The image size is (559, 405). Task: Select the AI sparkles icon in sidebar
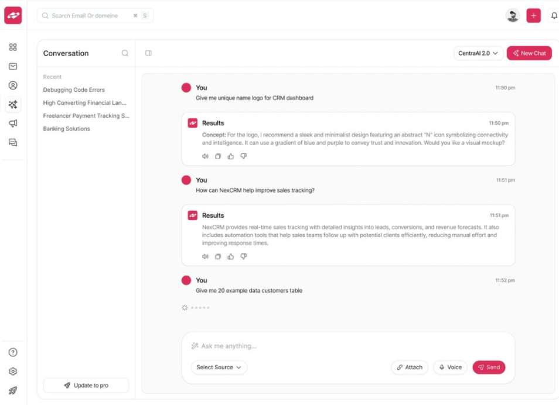click(x=13, y=104)
